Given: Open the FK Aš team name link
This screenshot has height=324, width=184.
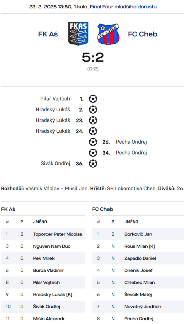Looking at the screenshot, I should [48, 34].
